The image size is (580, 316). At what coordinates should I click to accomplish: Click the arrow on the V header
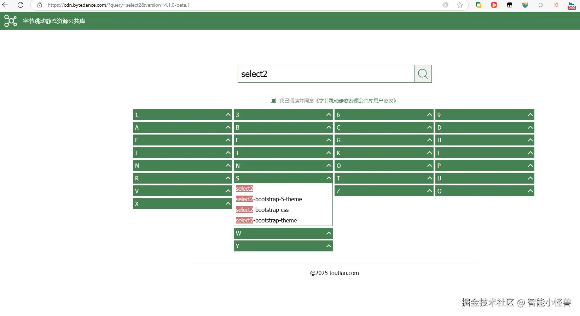[228, 191]
